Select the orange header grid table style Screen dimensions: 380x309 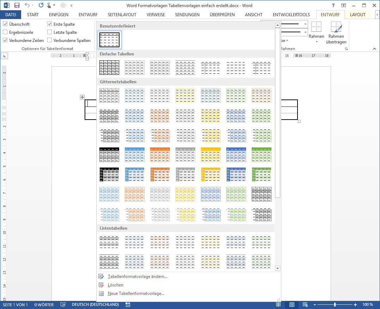pyautogui.click(x=160, y=155)
